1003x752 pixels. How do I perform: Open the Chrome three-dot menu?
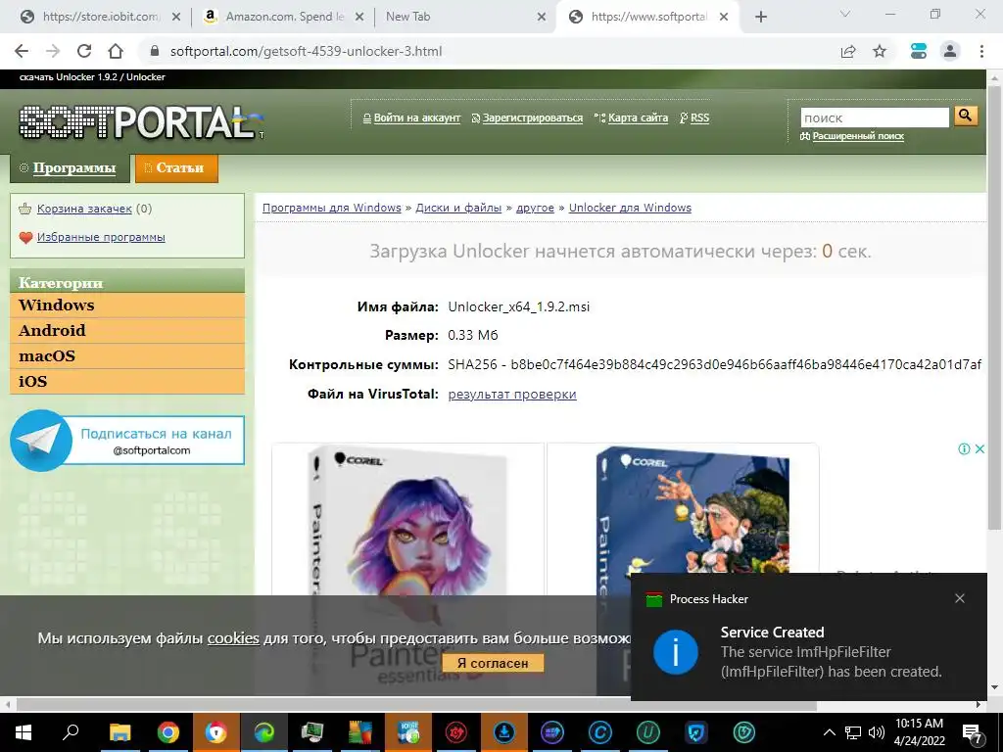981,51
